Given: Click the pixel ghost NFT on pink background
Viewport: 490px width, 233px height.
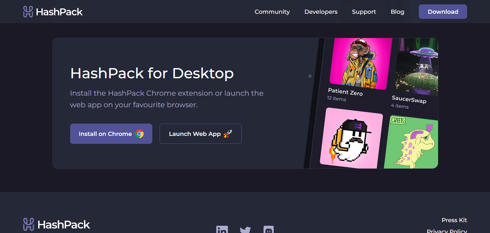Looking at the screenshot, I should click(x=352, y=139).
